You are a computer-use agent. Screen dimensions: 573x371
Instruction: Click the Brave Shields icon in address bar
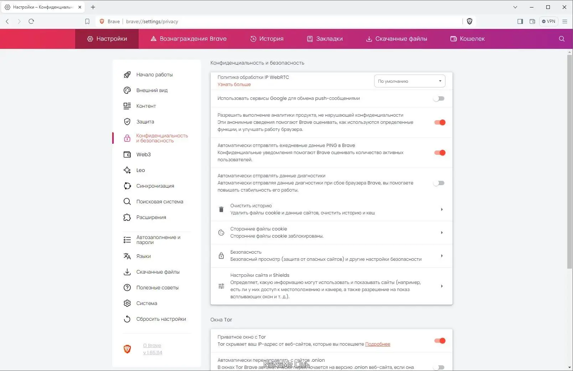click(x=469, y=21)
